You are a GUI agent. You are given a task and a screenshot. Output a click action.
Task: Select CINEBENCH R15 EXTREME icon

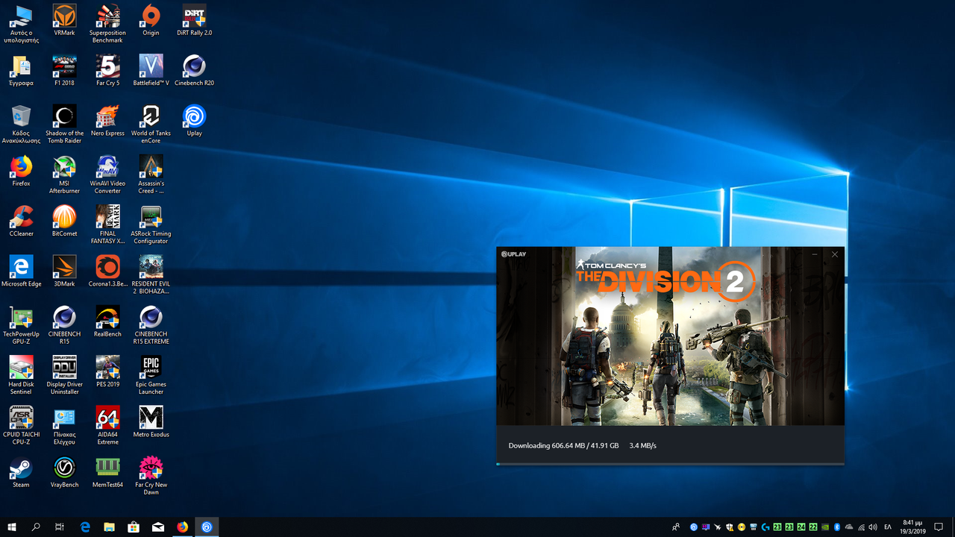point(151,324)
